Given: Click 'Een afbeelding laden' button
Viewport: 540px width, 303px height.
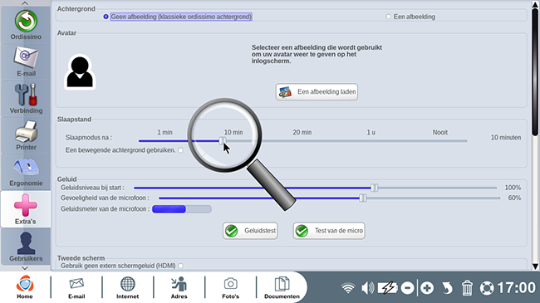Looking at the screenshot, I should click(x=317, y=92).
